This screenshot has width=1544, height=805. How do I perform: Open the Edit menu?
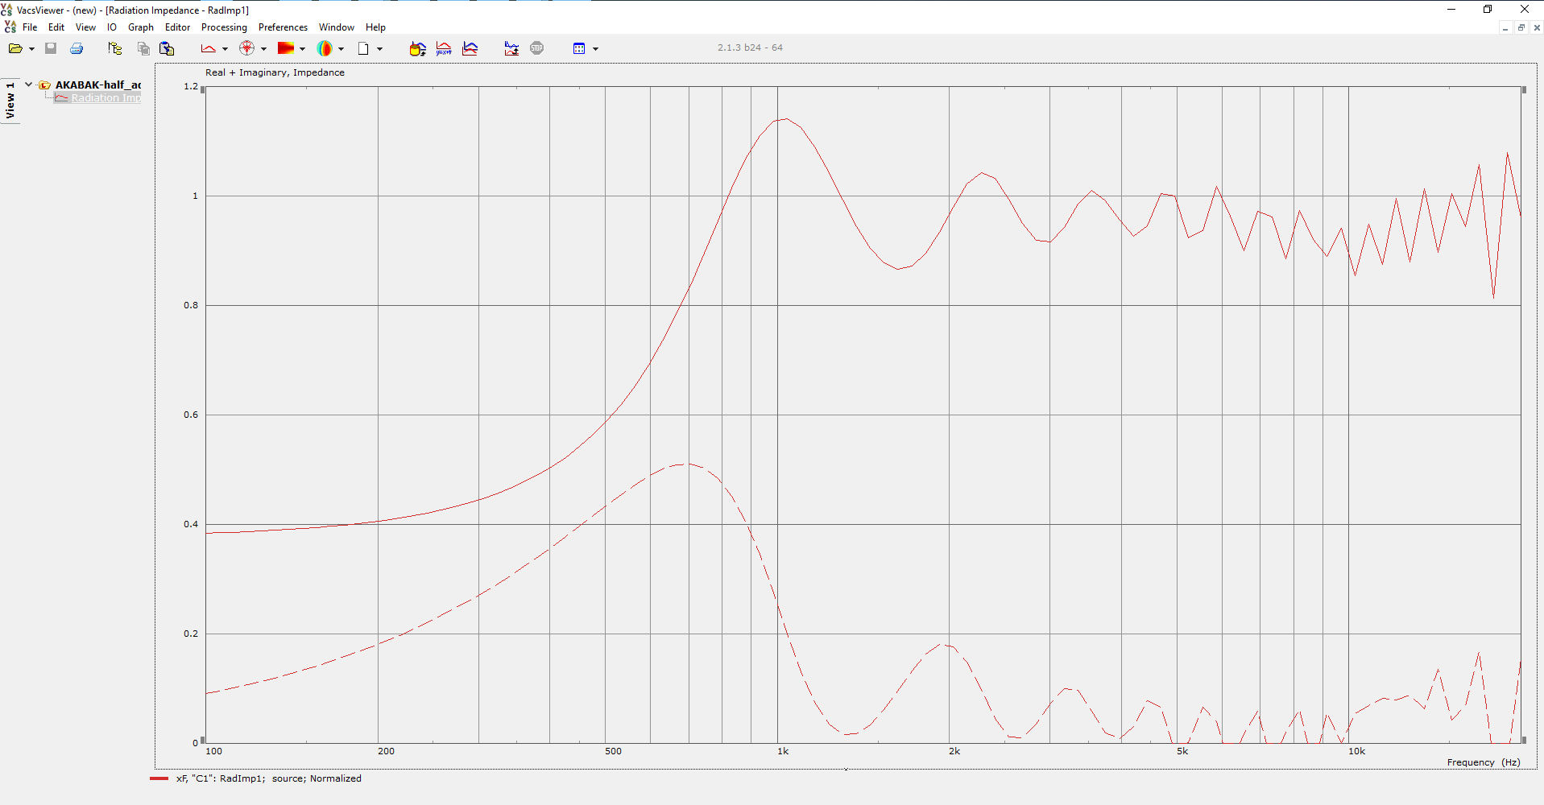point(56,27)
